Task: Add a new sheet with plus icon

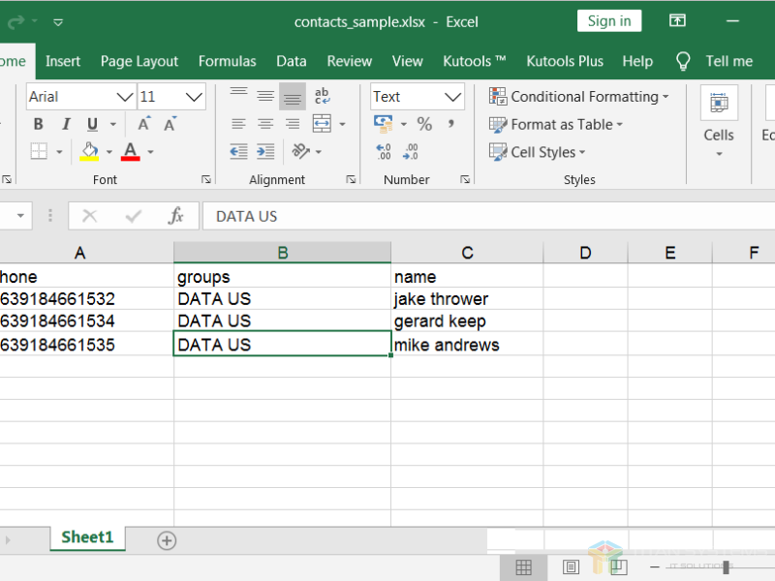Action: pos(167,540)
